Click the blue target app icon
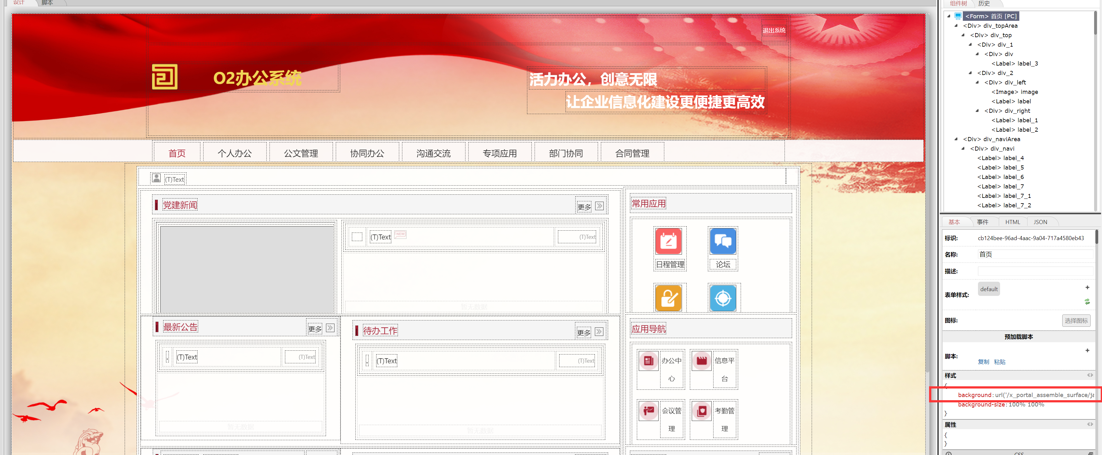 point(723,298)
